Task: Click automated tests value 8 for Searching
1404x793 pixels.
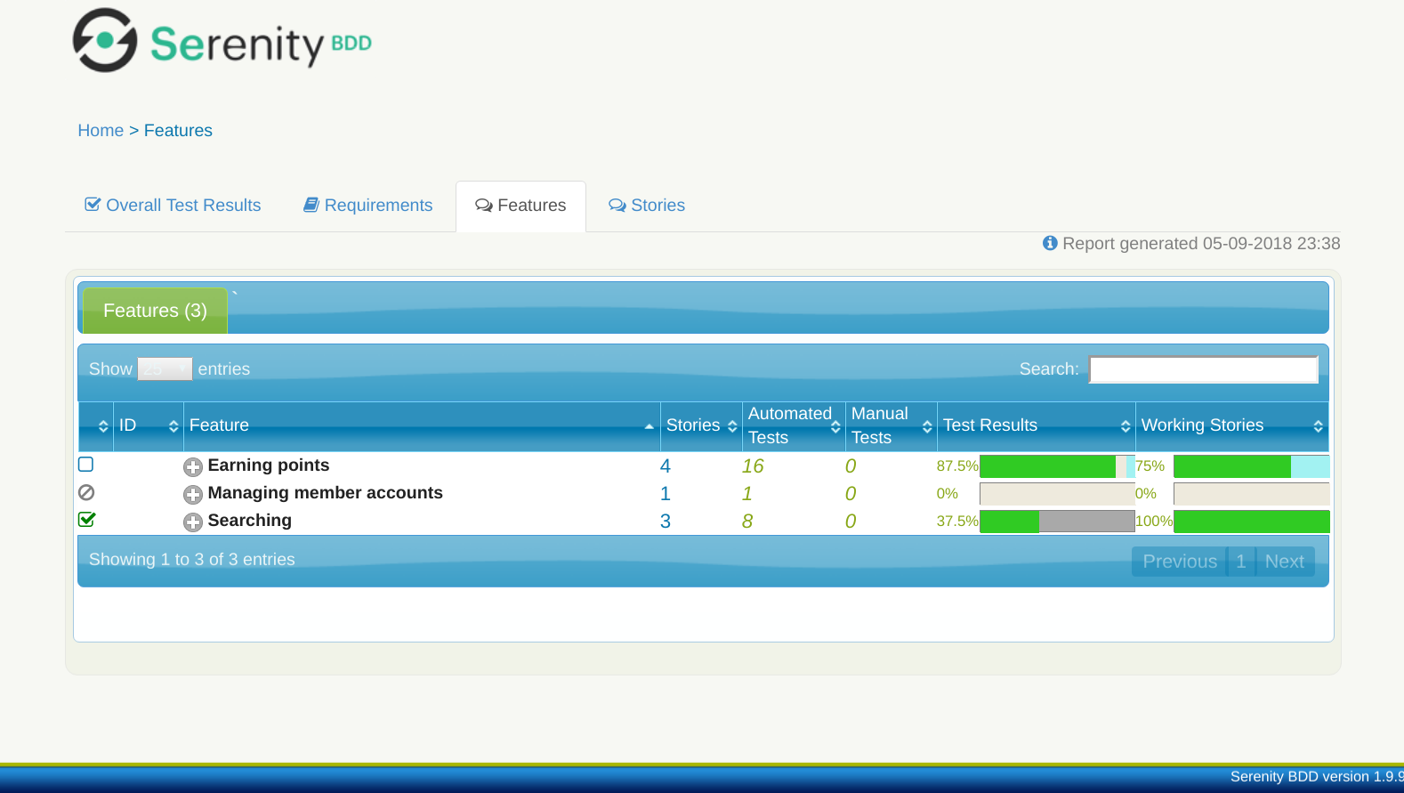Action: coord(747,522)
